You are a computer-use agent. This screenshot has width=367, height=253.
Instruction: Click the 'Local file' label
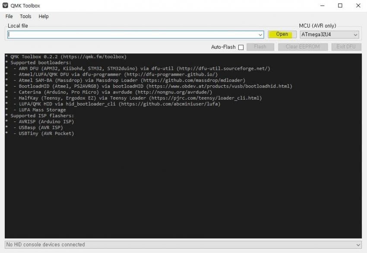pyautogui.click(x=18, y=26)
